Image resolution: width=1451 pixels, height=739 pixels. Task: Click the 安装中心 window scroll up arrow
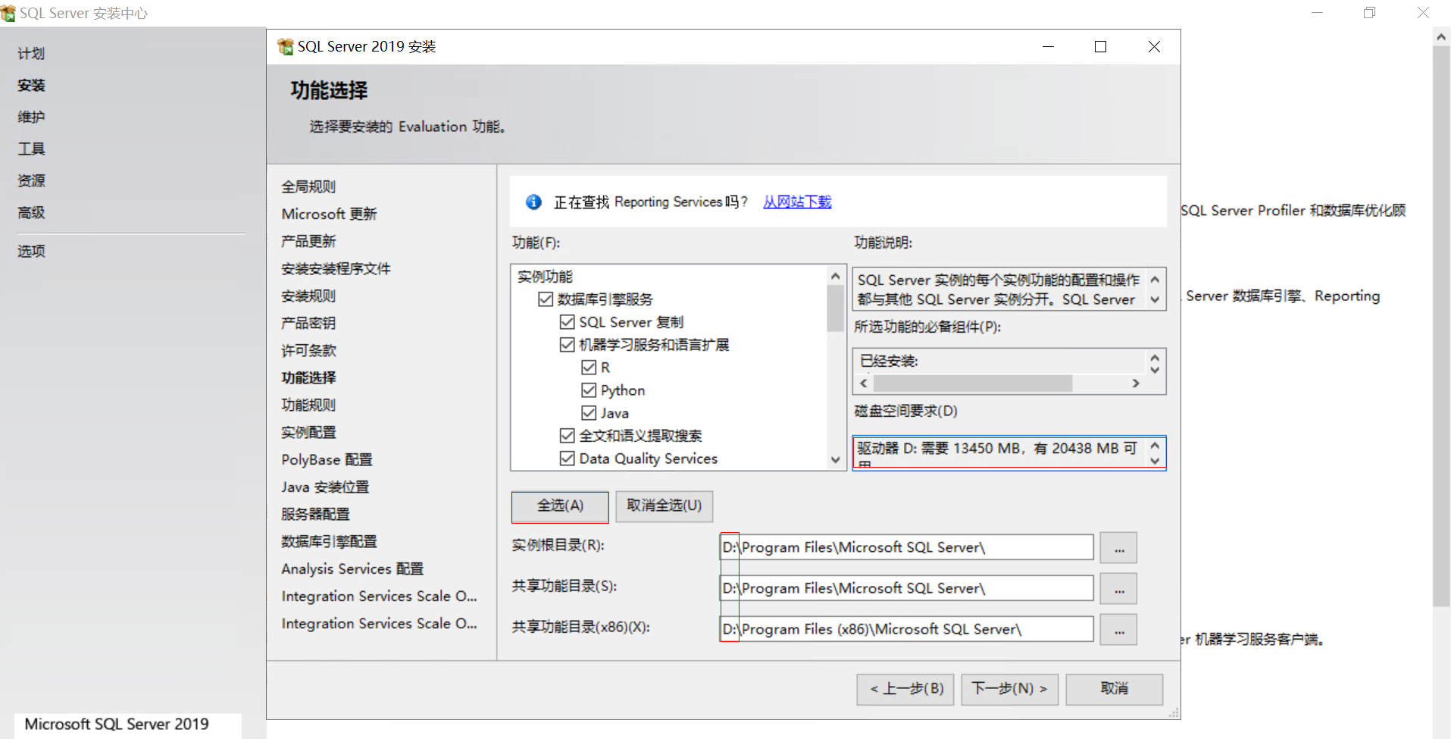(x=1441, y=36)
